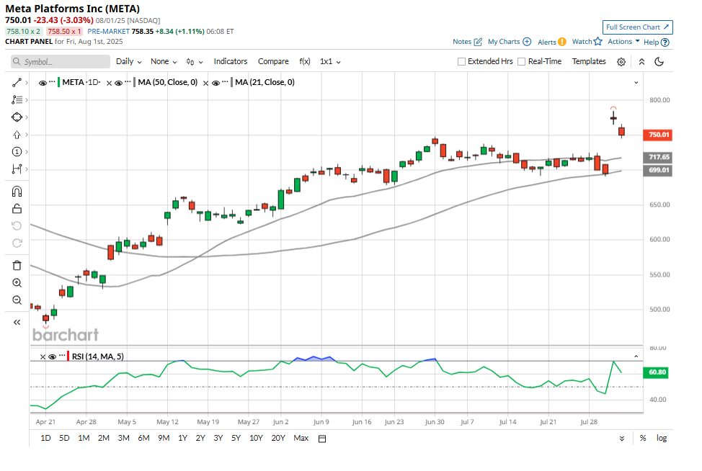Viewport: 702px width, 471px height.
Task: Toggle visibility of RSI (14, MA, 5)
Action: coord(53,357)
